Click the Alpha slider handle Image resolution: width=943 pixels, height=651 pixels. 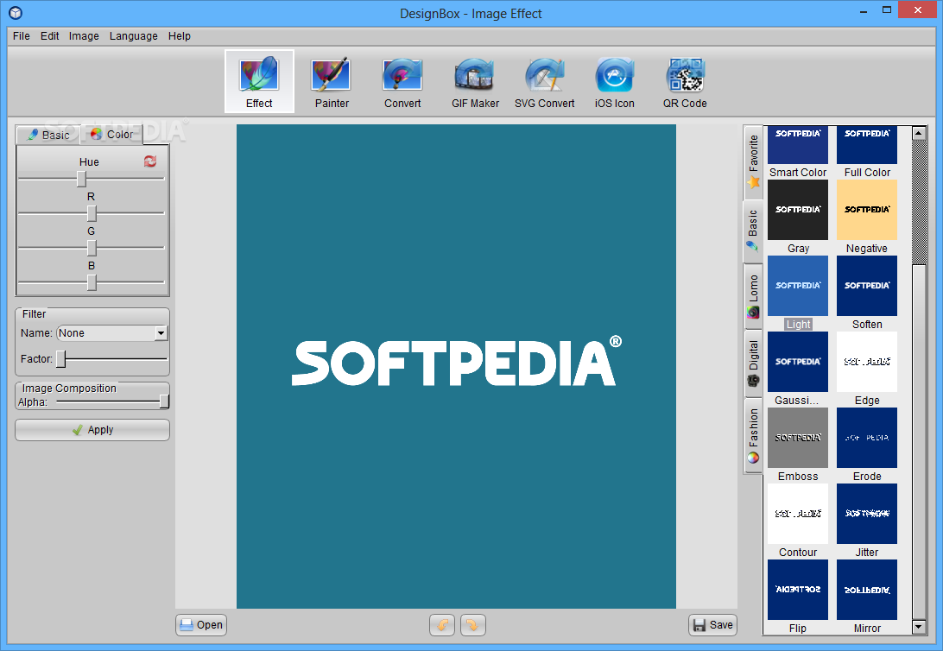pos(164,401)
